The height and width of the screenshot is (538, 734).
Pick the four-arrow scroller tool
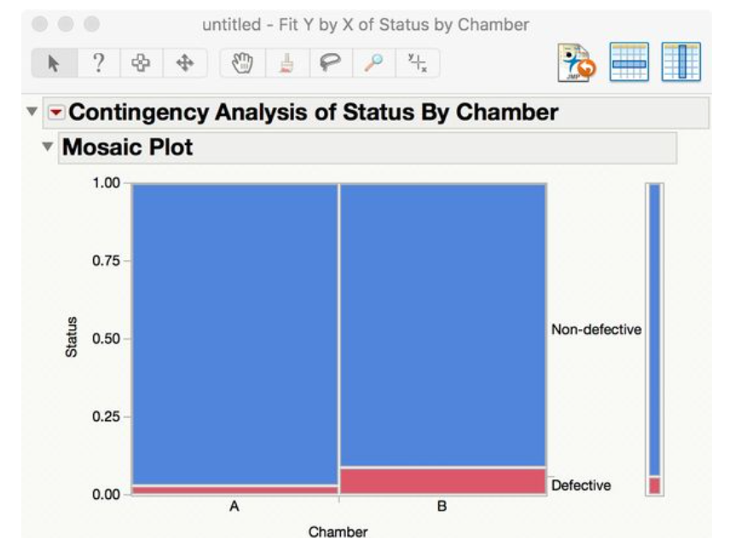185,62
